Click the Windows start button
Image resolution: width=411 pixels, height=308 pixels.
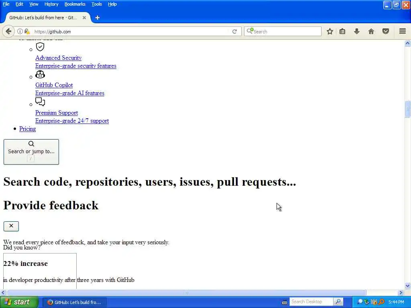point(19,302)
